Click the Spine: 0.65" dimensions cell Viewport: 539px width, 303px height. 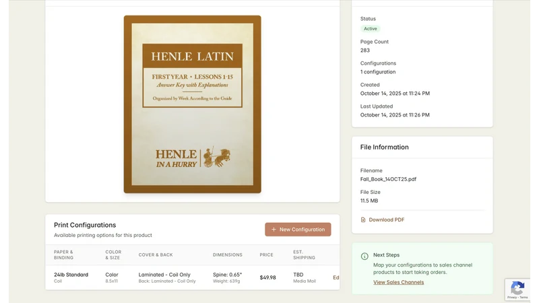pyautogui.click(x=227, y=277)
